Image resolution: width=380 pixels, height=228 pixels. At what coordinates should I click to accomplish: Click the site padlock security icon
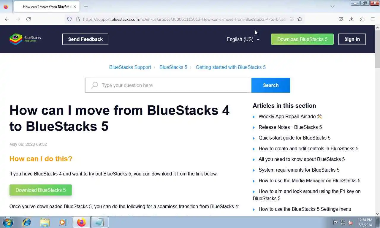tap(78, 19)
